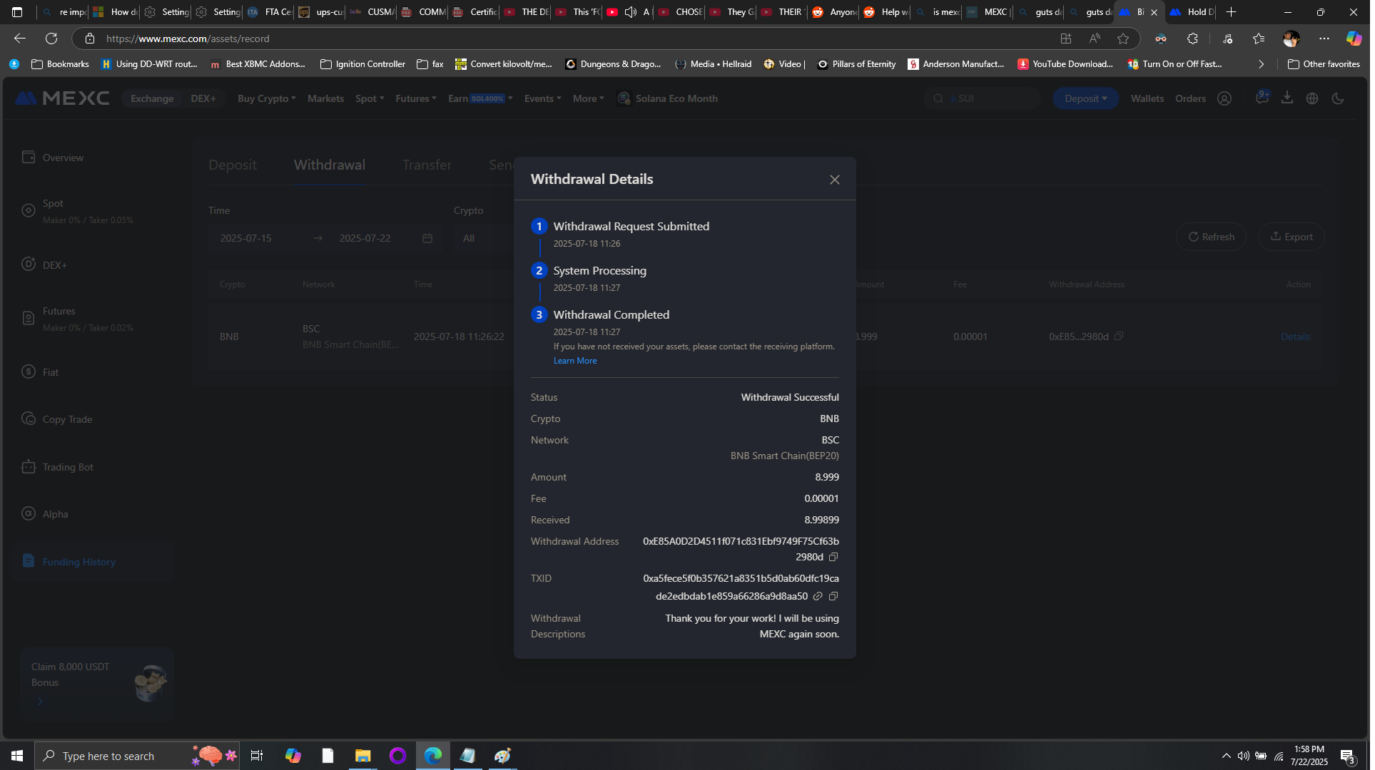Image resolution: width=1375 pixels, height=770 pixels.
Task: Expand the Deposit dropdown button
Action: (x=1086, y=98)
